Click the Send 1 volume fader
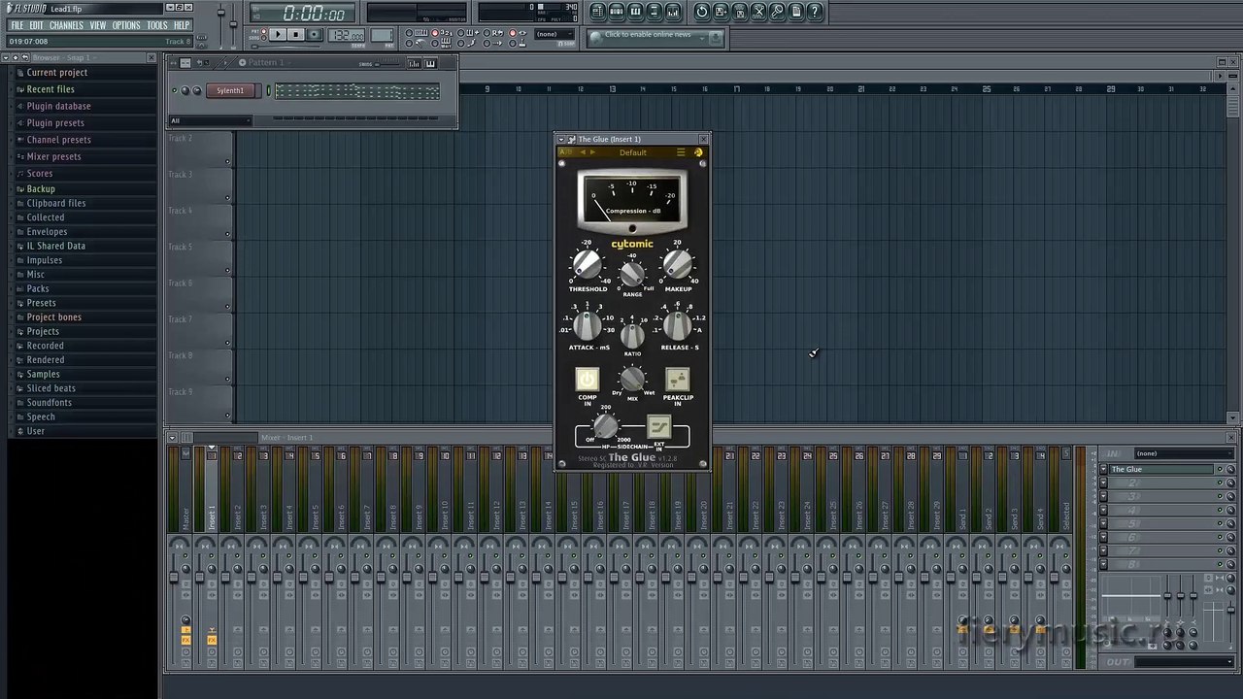1243x699 pixels. click(950, 577)
